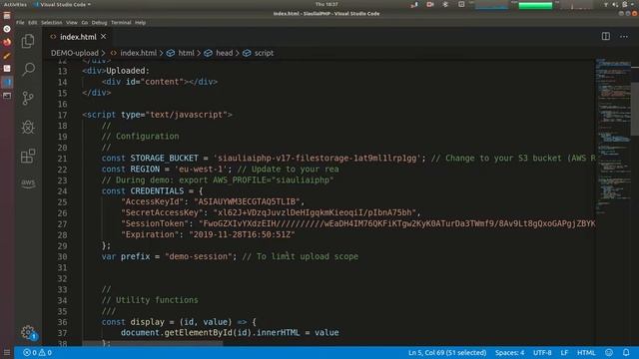Screen dimensions: 639x359
Task: Open notifications bell in status bar
Action: 626,352
